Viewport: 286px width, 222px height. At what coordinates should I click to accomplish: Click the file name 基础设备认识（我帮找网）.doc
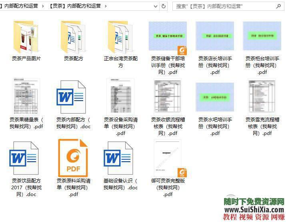coord(120,184)
